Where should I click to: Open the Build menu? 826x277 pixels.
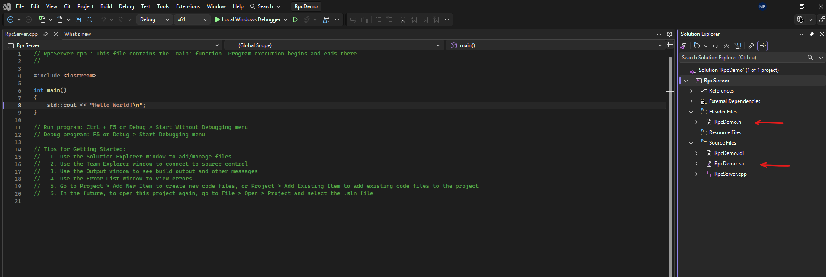pos(106,6)
